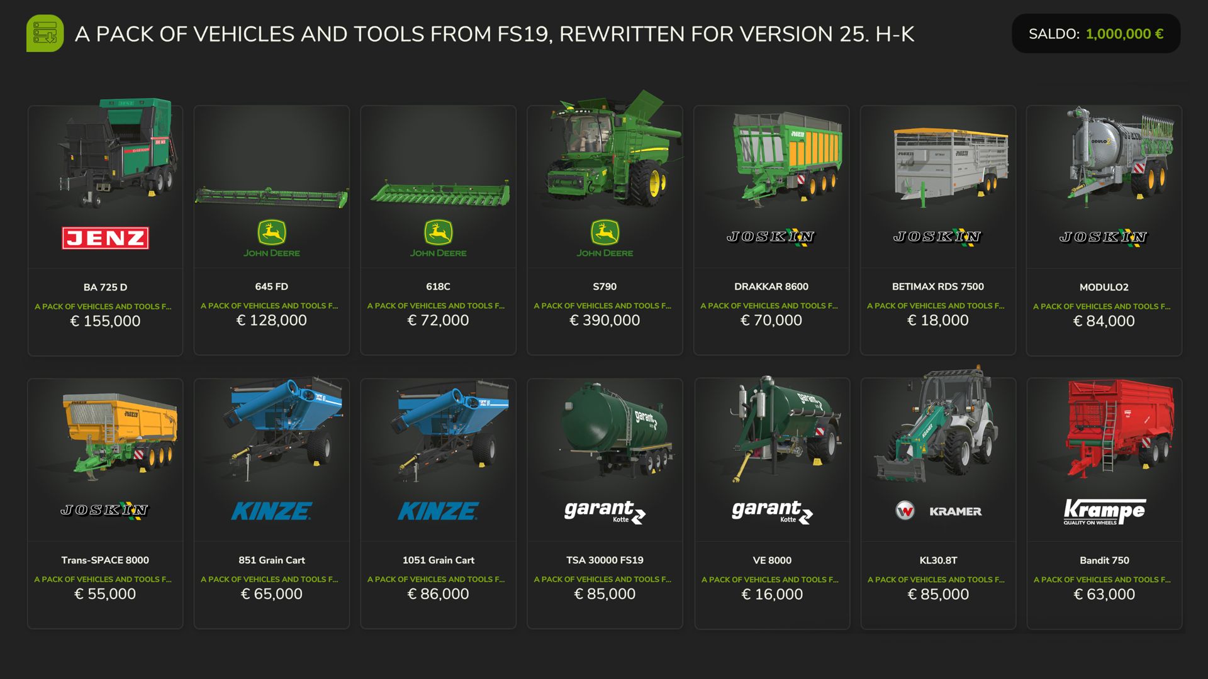Click the Kinze logo on 851 Grain Cart

pyautogui.click(x=272, y=511)
